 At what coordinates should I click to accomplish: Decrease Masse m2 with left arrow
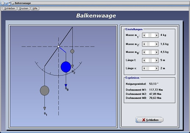(x=144, y=44)
